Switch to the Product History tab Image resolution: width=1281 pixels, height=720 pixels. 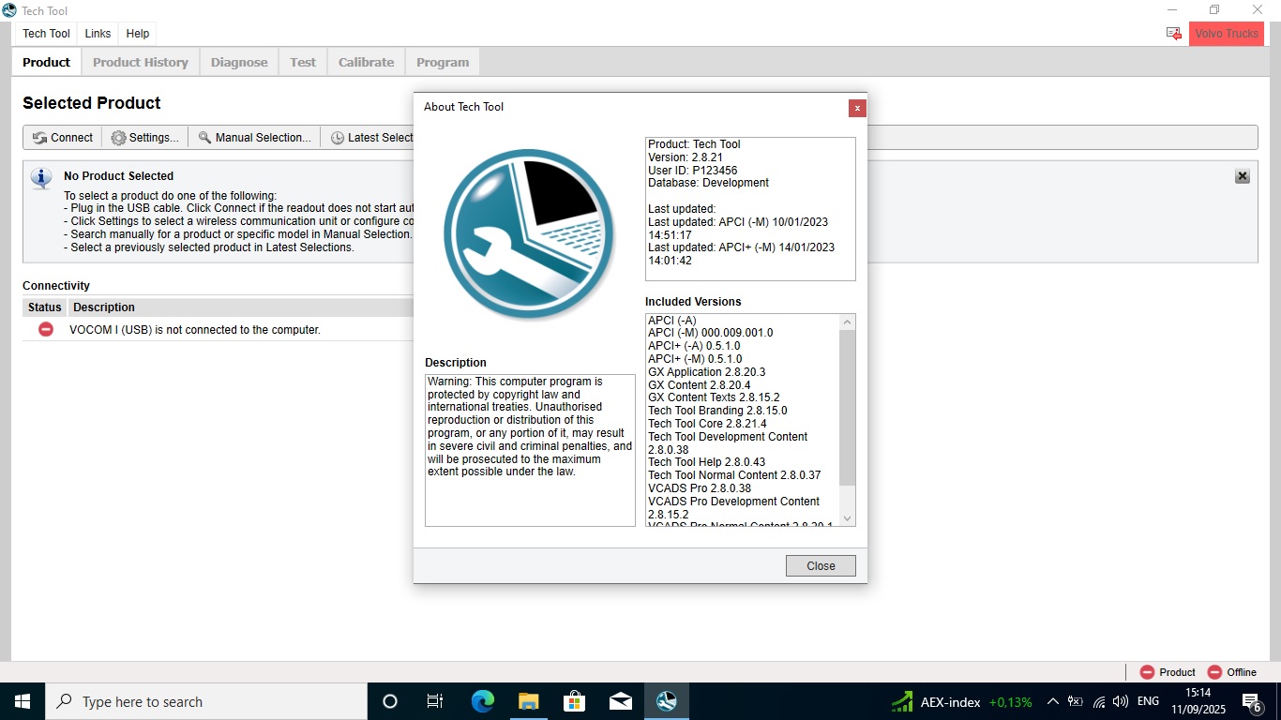tap(141, 63)
